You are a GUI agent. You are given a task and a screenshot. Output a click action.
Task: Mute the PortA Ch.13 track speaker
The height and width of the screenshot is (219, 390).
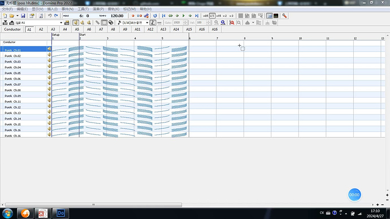pos(49,112)
